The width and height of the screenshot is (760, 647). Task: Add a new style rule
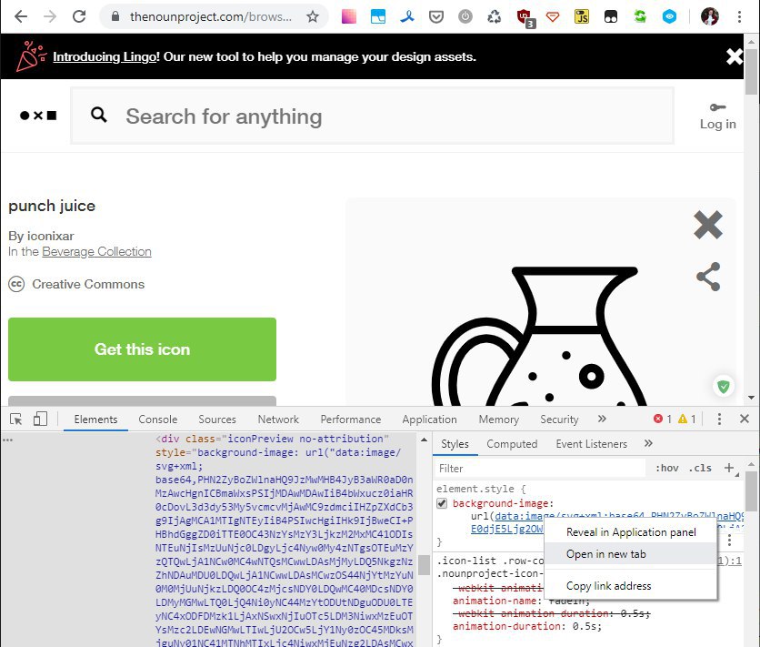pos(729,468)
